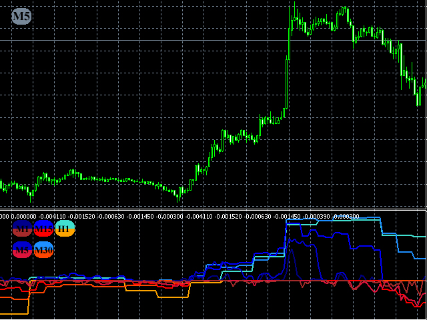This screenshot has width=427, height=320.
Task: Toggle the M15 timeframe button
Action: click(43, 228)
